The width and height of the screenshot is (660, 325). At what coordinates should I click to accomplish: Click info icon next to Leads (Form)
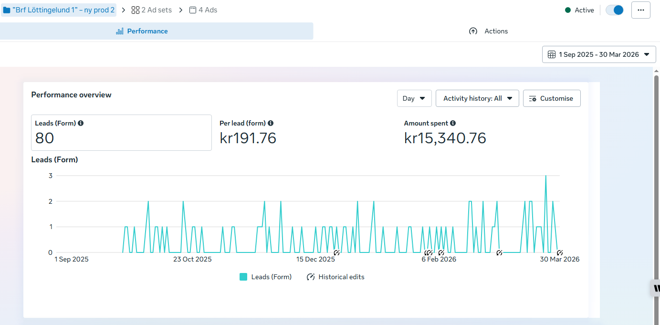click(81, 123)
